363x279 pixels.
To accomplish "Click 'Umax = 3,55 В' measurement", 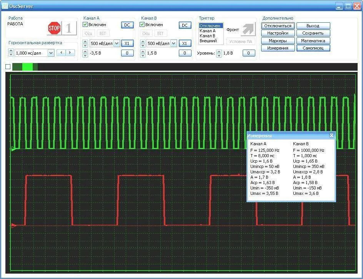I will pyautogui.click(x=264, y=193).
